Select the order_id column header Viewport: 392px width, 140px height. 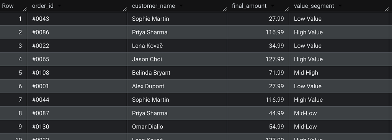(x=77, y=6)
